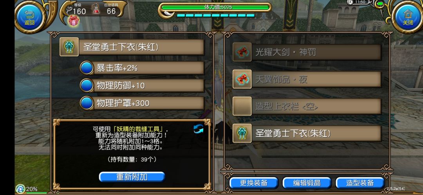Viewport: 423px width, 195px height.
Task: Tap the 关闭 home icon button
Action: click(408, 16)
